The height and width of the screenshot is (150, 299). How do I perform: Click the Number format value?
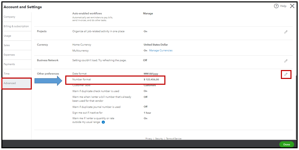coord(151,80)
